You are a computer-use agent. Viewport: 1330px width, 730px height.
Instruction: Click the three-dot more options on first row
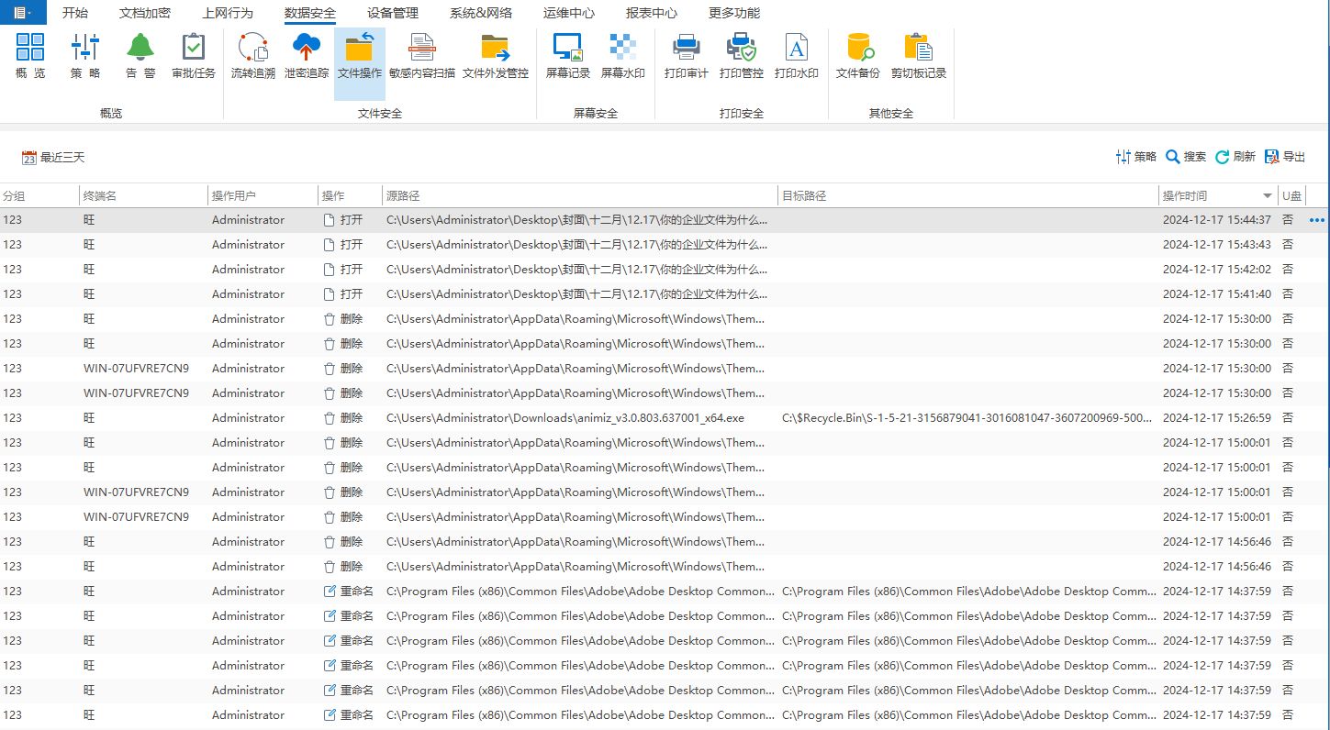coord(1317,220)
